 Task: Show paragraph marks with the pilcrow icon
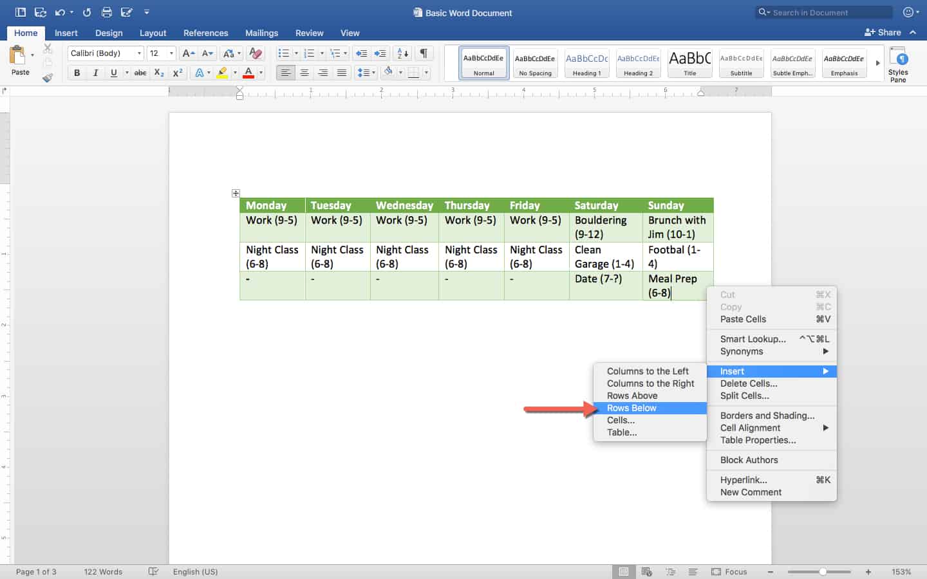(424, 53)
